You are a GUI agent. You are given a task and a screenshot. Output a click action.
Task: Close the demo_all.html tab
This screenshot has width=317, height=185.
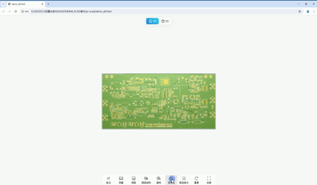(42, 4)
